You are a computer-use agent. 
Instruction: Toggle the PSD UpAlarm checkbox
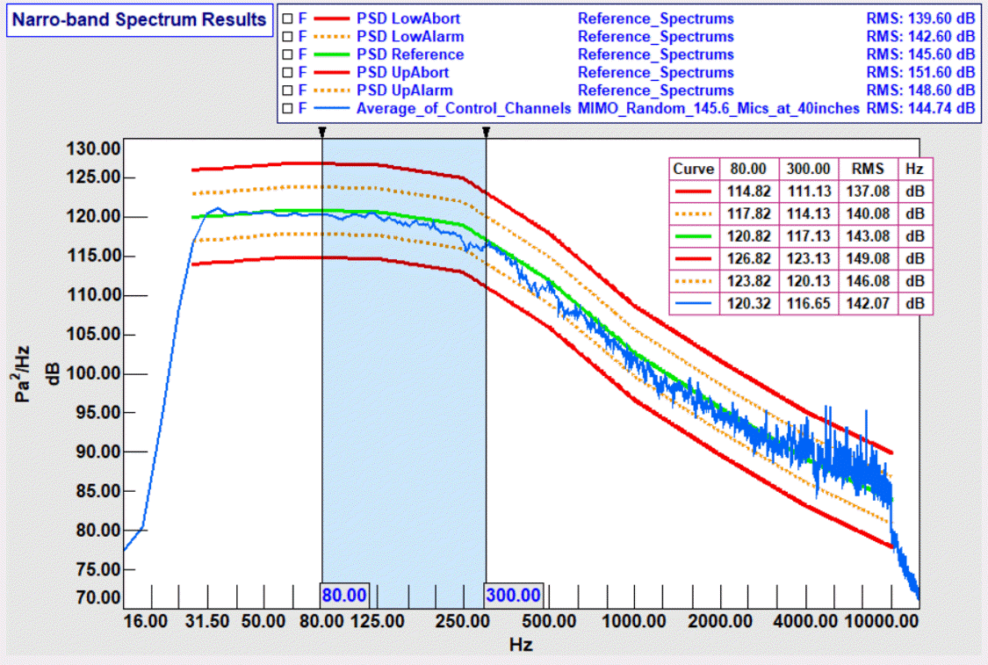(286, 90)
